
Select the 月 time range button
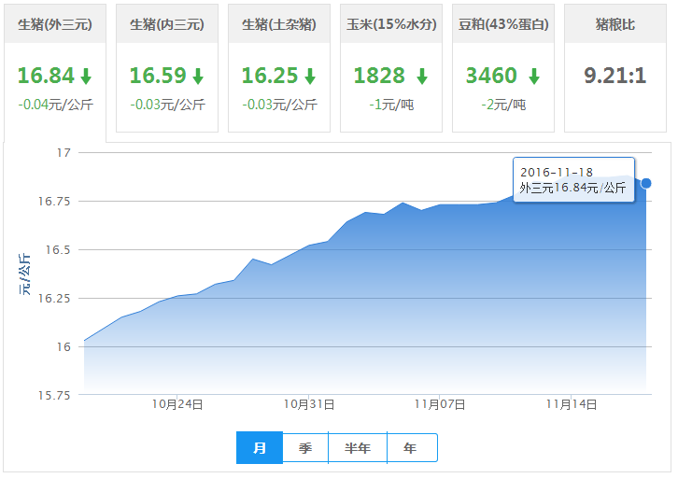tap(260, 448)
